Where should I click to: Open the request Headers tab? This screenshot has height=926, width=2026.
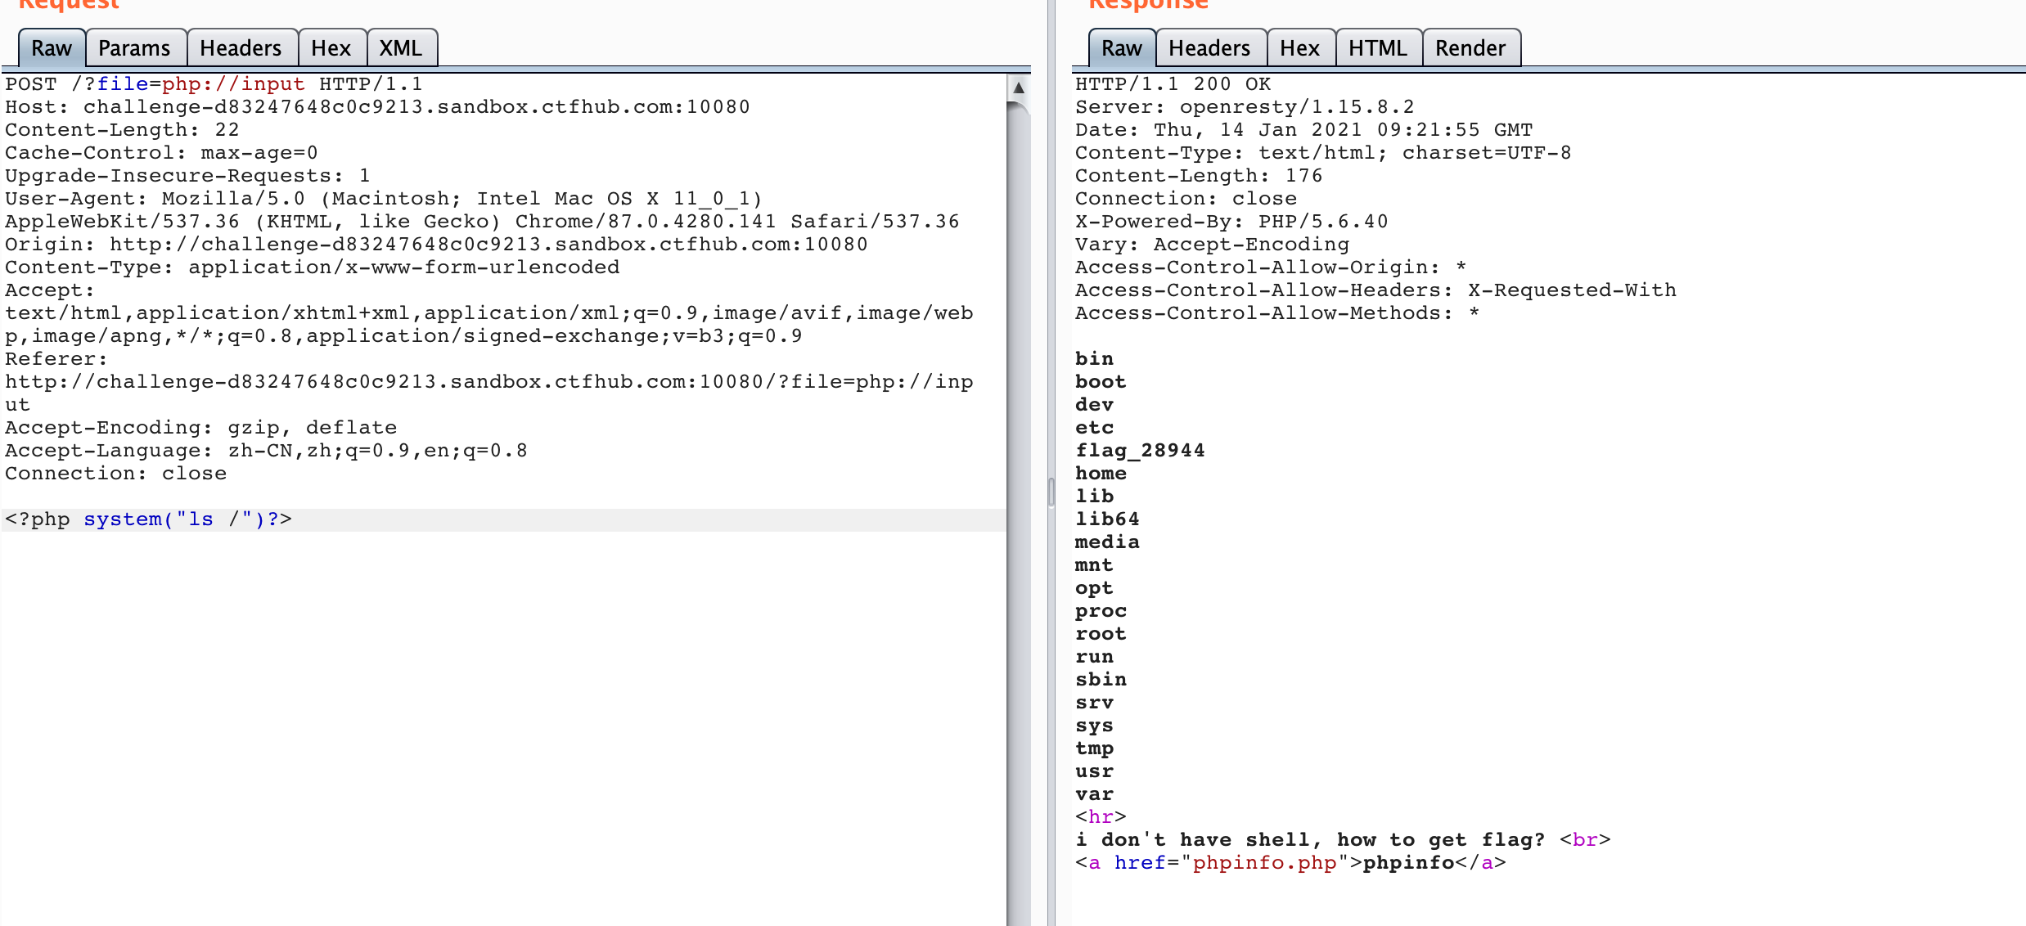[240, 48]
